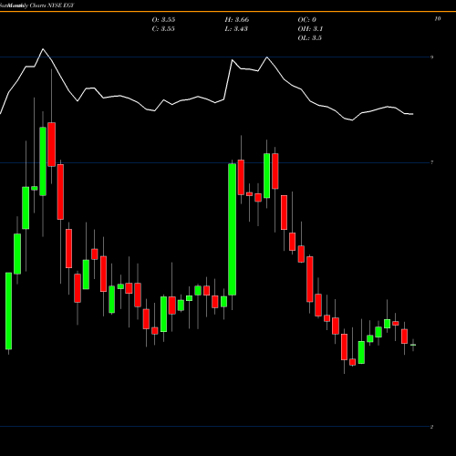Image resolution: width=456 pixels, height=456 pixels.
Task: Select the 'OH: 3.1' reading
Action: click(x=310, y=29)
